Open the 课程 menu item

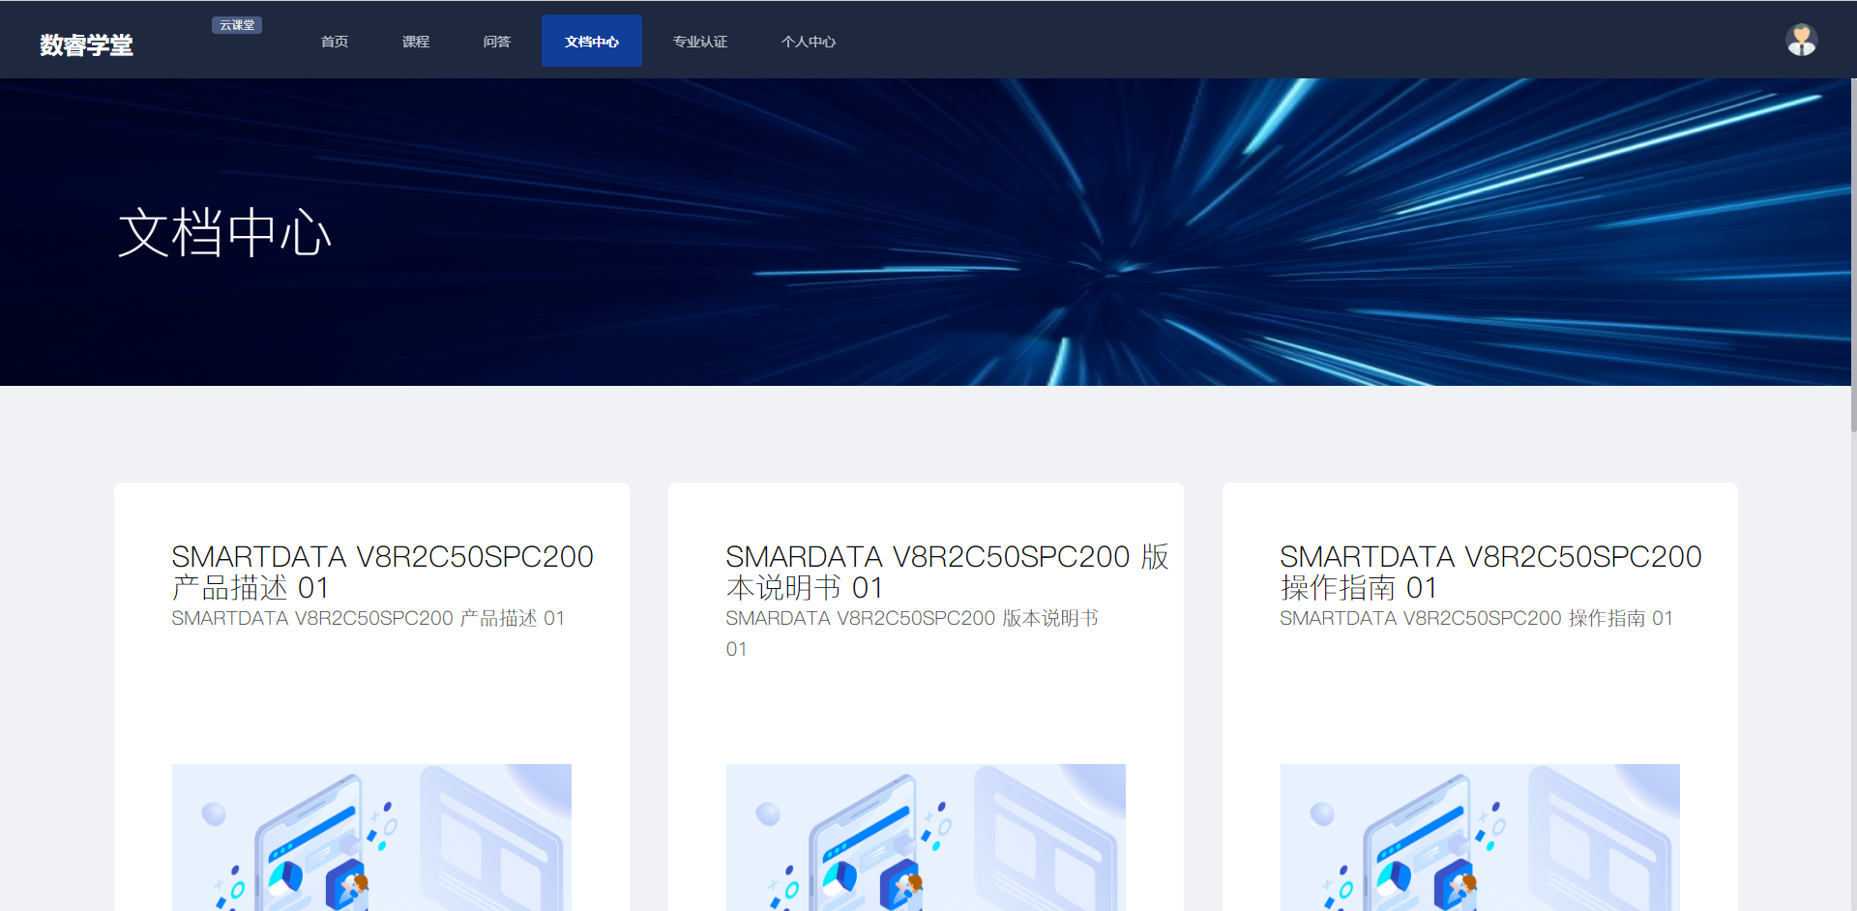tap(416, 42)
